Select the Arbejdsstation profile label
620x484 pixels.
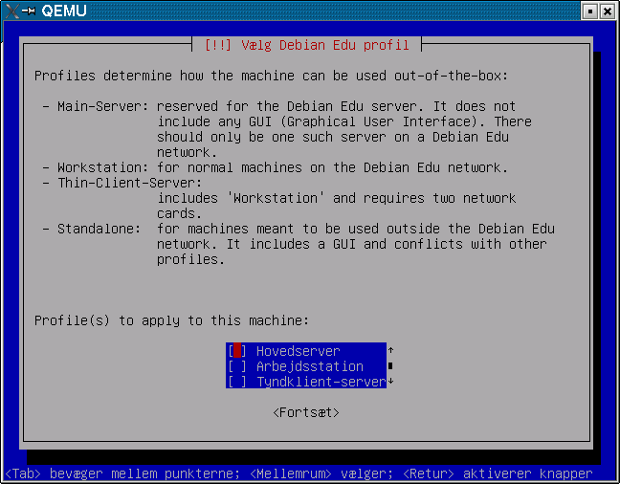(x=310, y=366)
